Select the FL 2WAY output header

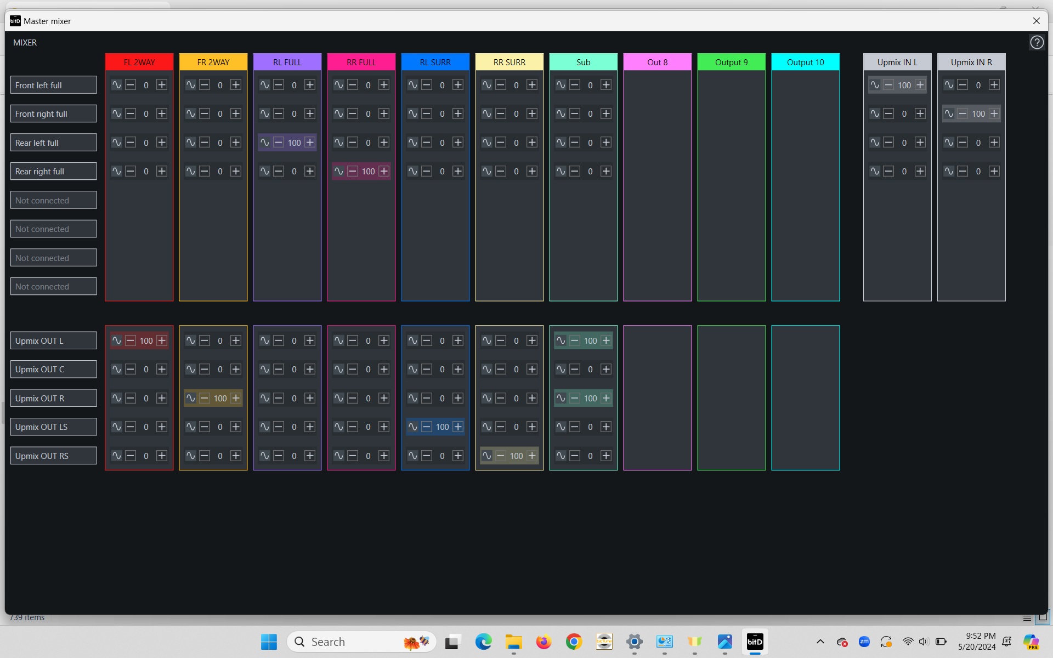[x=139, y=62]
